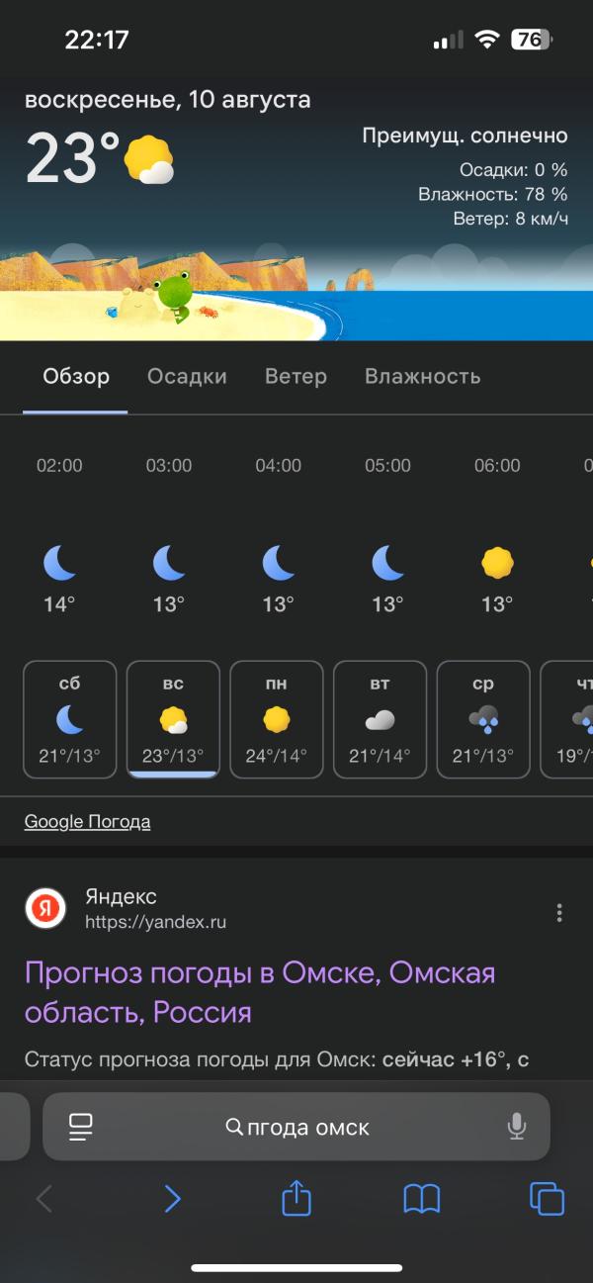Open the three-dot menu next to Яндекс
Image resolution: width=593 pixels, height=1283 pixels.
tap(559, 912)
